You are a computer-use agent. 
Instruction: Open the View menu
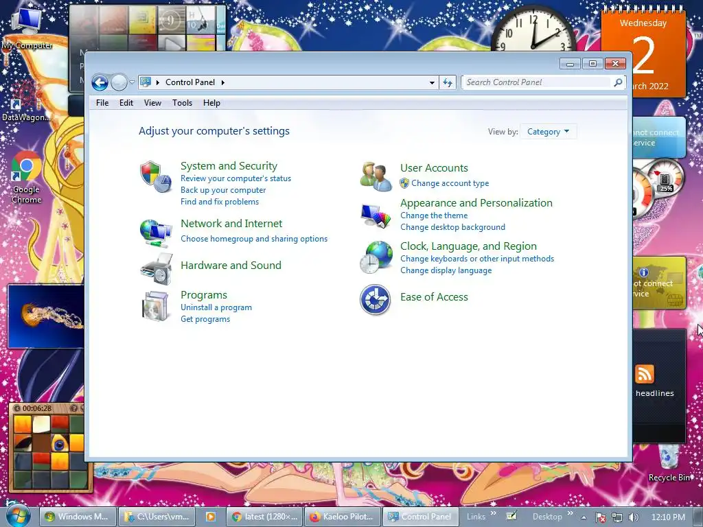tap(152, 103)
